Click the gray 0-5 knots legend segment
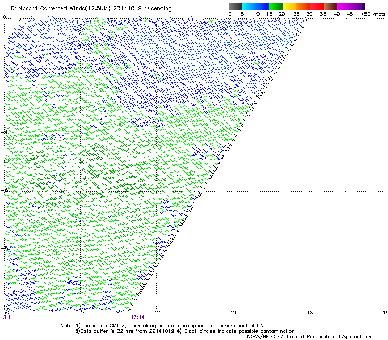Screen dimensions: 388x340 click(235, 6)
